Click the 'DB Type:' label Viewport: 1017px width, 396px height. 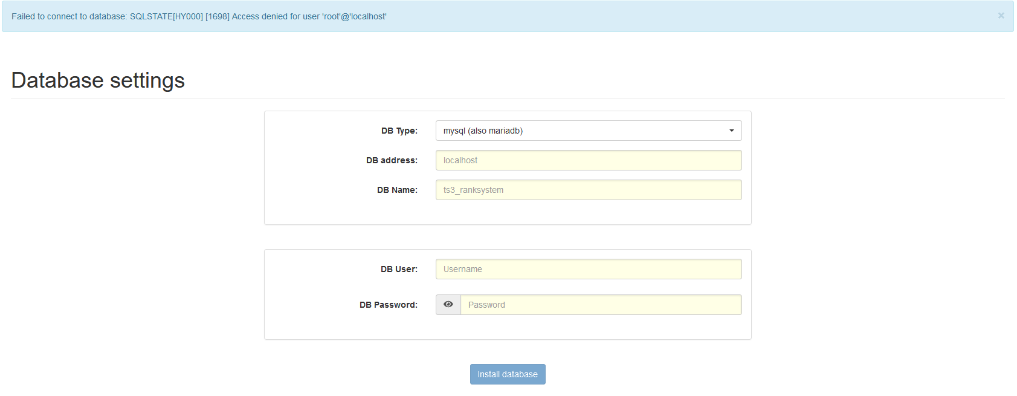[399, 131]
